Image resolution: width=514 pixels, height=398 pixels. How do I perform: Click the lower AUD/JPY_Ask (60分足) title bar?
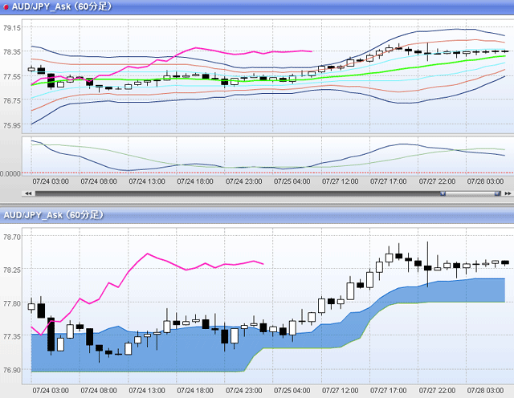tap(257, 215)
